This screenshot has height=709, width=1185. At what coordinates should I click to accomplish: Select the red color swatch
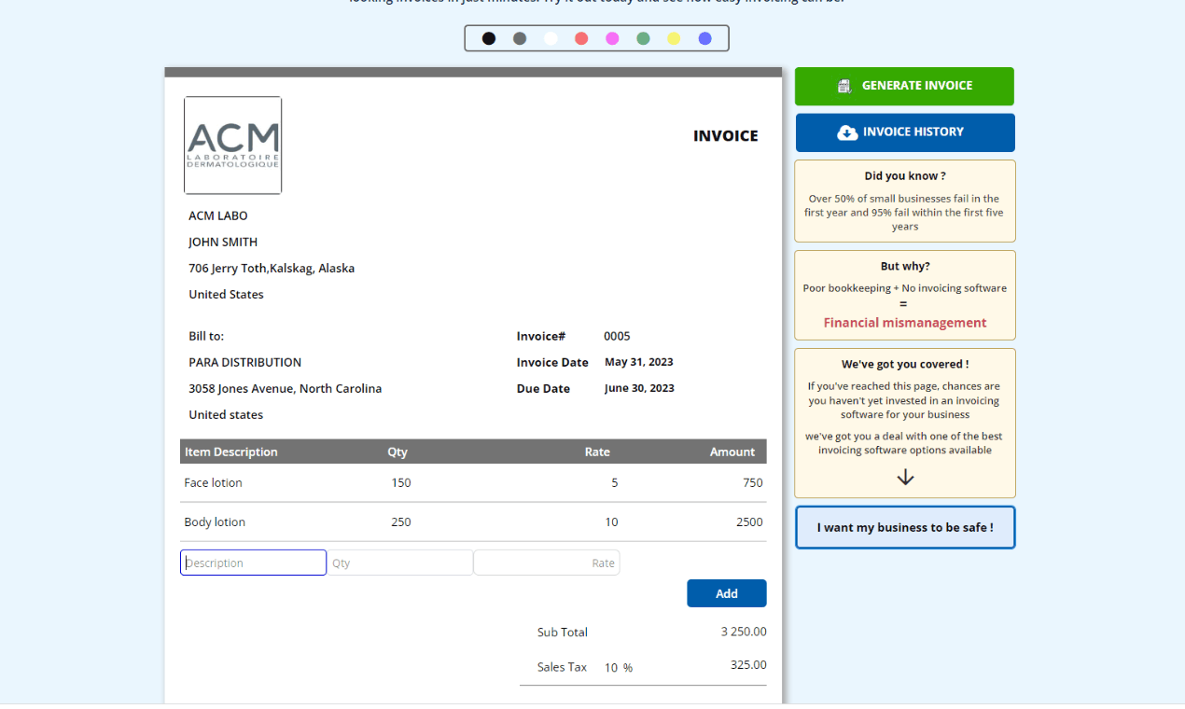coord(581,38)
